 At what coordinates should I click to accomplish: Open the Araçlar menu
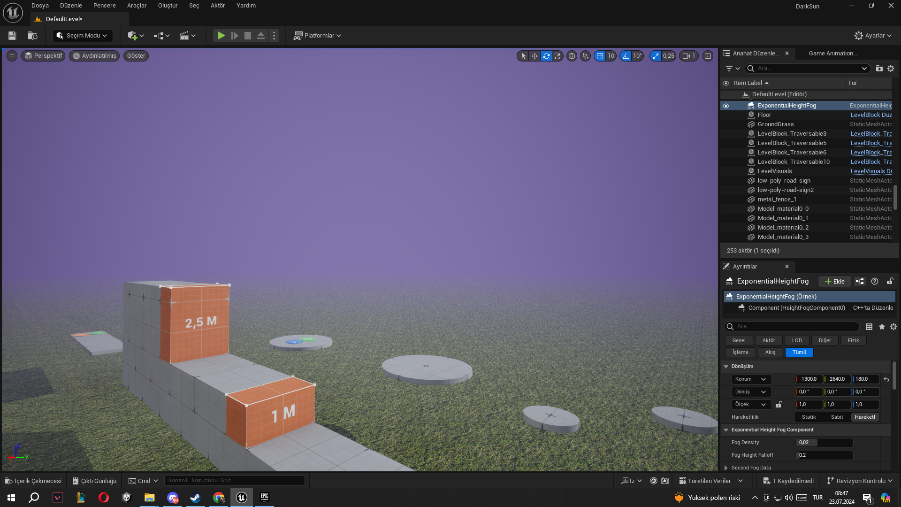(x=137, y=6)
